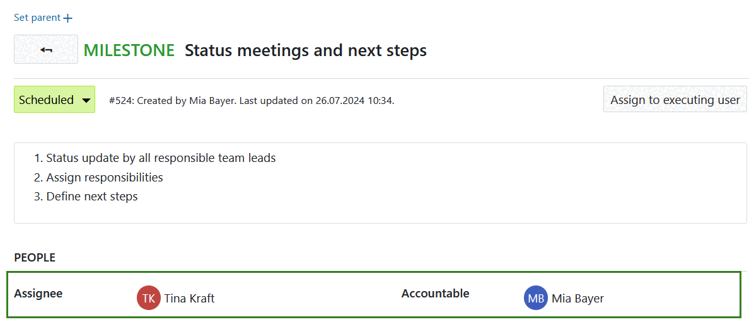This screenshot has height=322, width=749.
Task: Click the plus icon beside Set parent
Action: coord(68,18)
